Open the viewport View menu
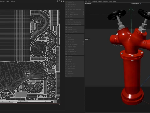This screenshot has height=113, width=150. pyautogui.click(x=89, y=1)
